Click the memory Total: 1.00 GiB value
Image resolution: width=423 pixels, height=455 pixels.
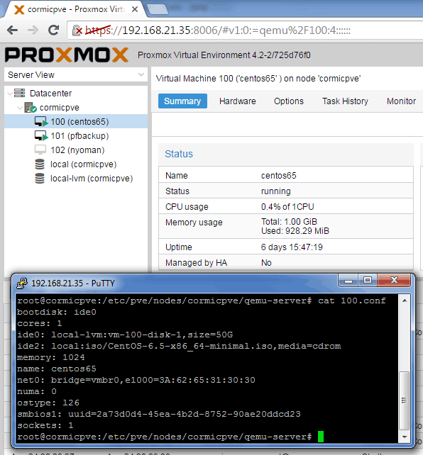[289, 222]
